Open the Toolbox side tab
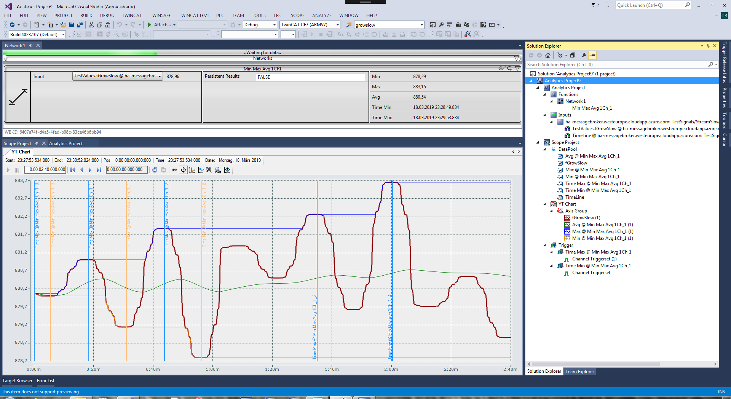Screen dimensions: 731x399 pyautogui.click(x=725, y=121)
